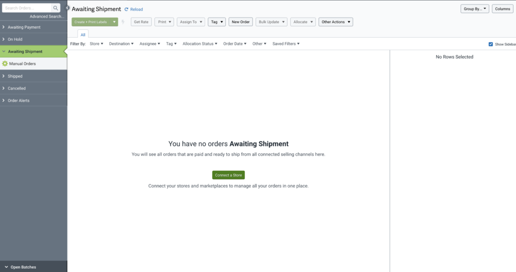Toggle the Show Sidebar checkbox
Image resolution: width=516 pixels, height=272 pixels.
pos(491,44)
